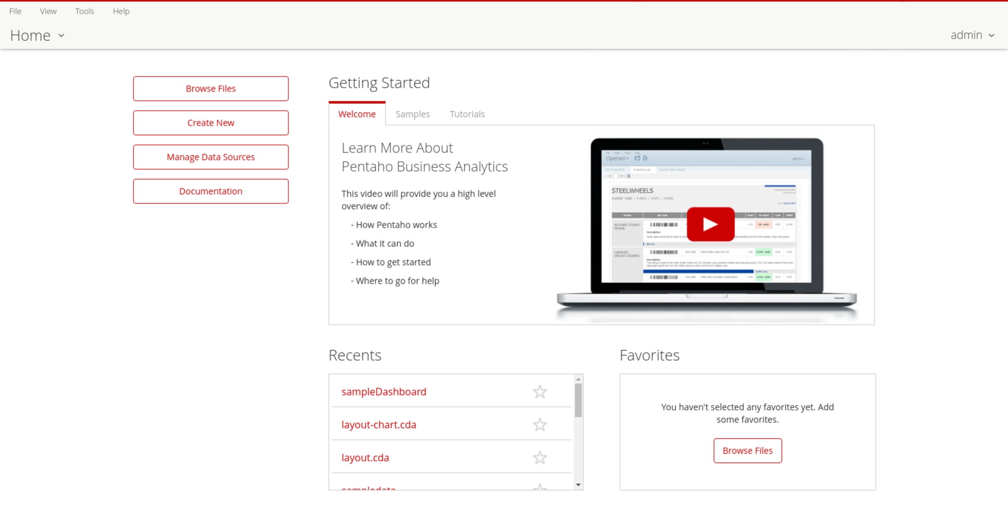This screenshot has height=521, width=1008.
Task: Open the admin user dropdown
Action: 972,35
